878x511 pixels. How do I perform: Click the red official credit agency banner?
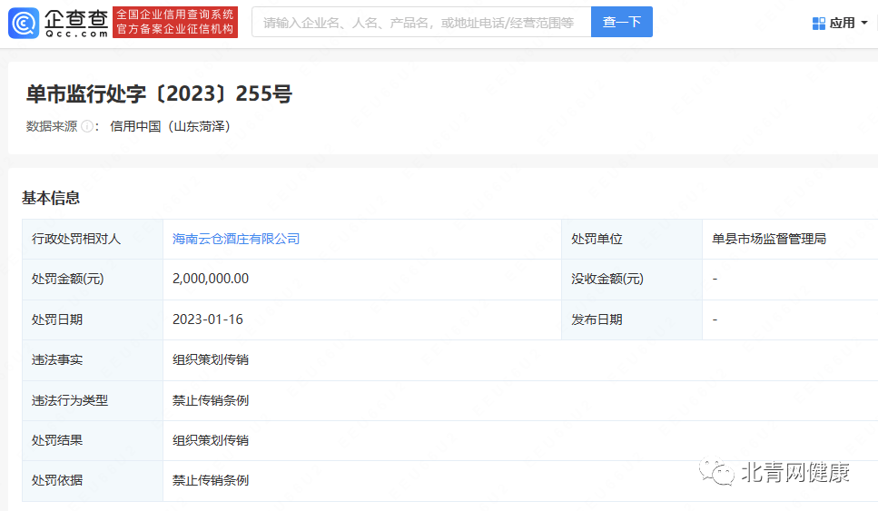(175, 22)
